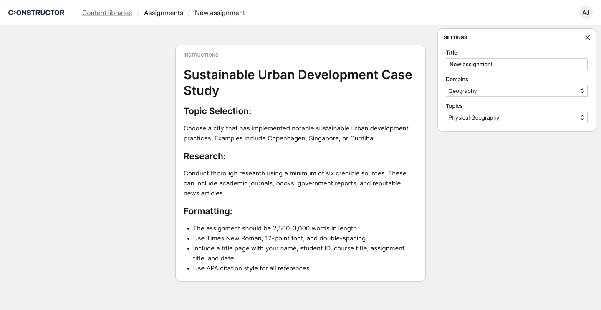Select the New assignment breadcrumb
Image resolution: width=601 pixels, height=310 pixels.
(220, 13)
